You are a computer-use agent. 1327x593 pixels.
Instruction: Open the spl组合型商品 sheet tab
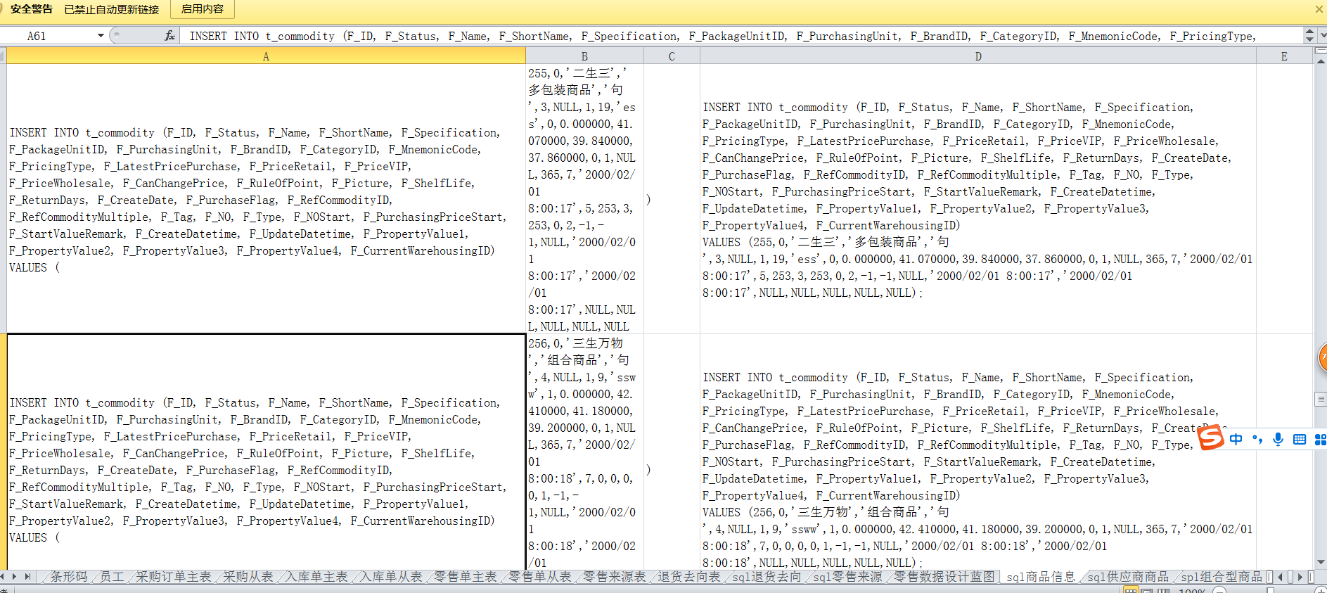click(x=1222, y=577)
